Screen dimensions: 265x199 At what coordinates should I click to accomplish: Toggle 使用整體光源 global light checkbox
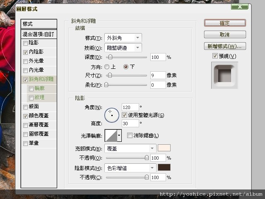coord(124,115)
